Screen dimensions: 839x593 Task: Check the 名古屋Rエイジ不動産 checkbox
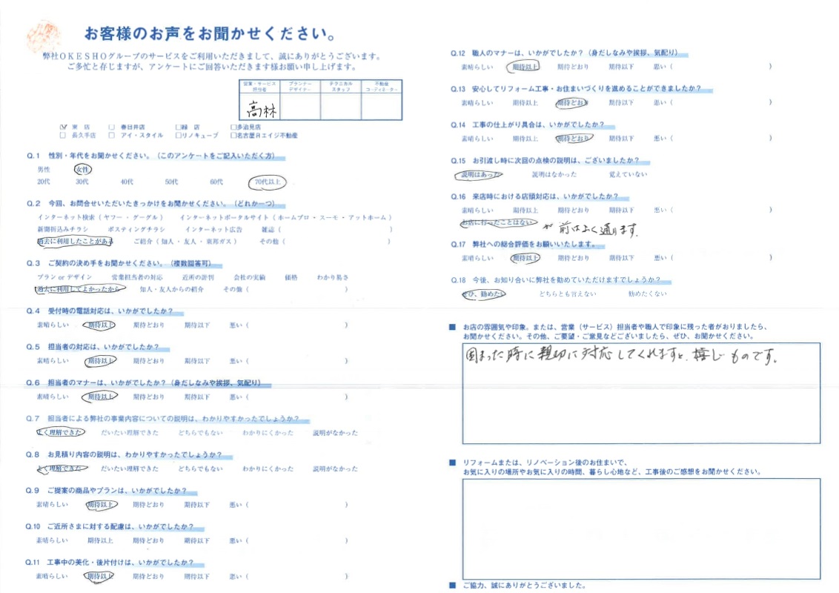tap(233, 136)
